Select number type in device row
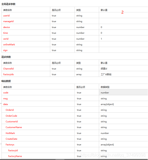The height and width of the screenshot is (160, 148). click(x=80, y=27)
